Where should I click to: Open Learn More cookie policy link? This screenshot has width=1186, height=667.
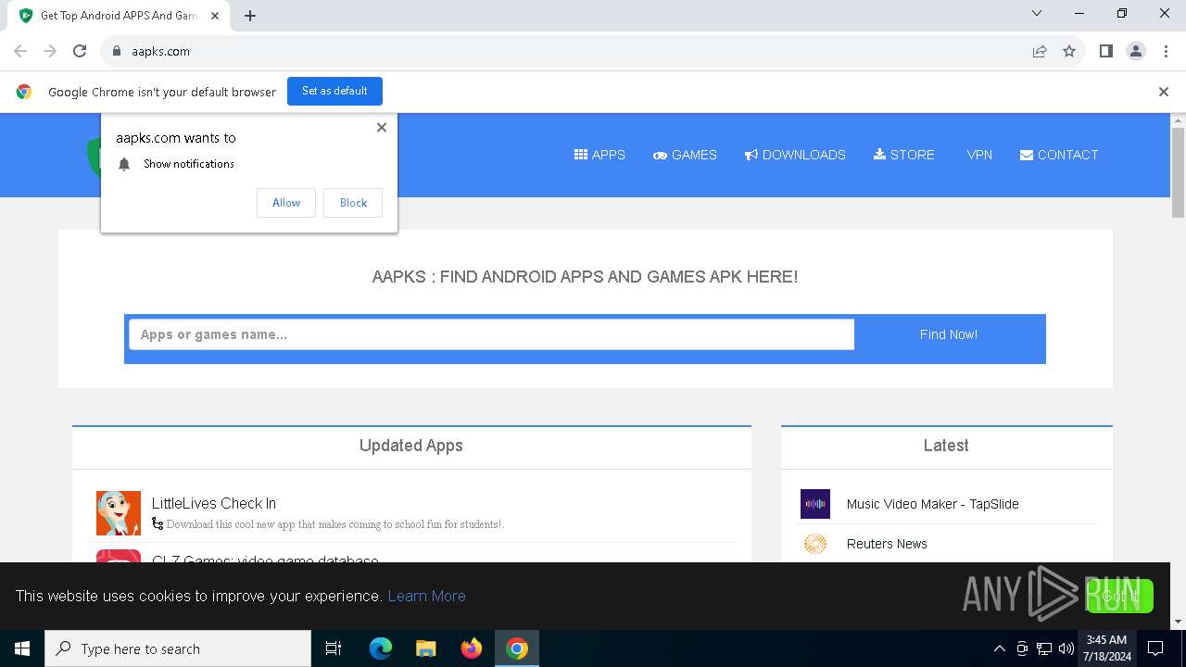tap(426, 596)
